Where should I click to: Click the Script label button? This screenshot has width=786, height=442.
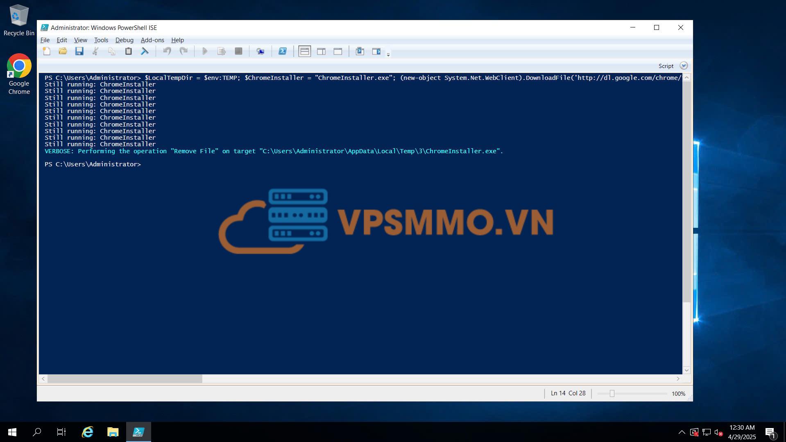click(666, 66)
